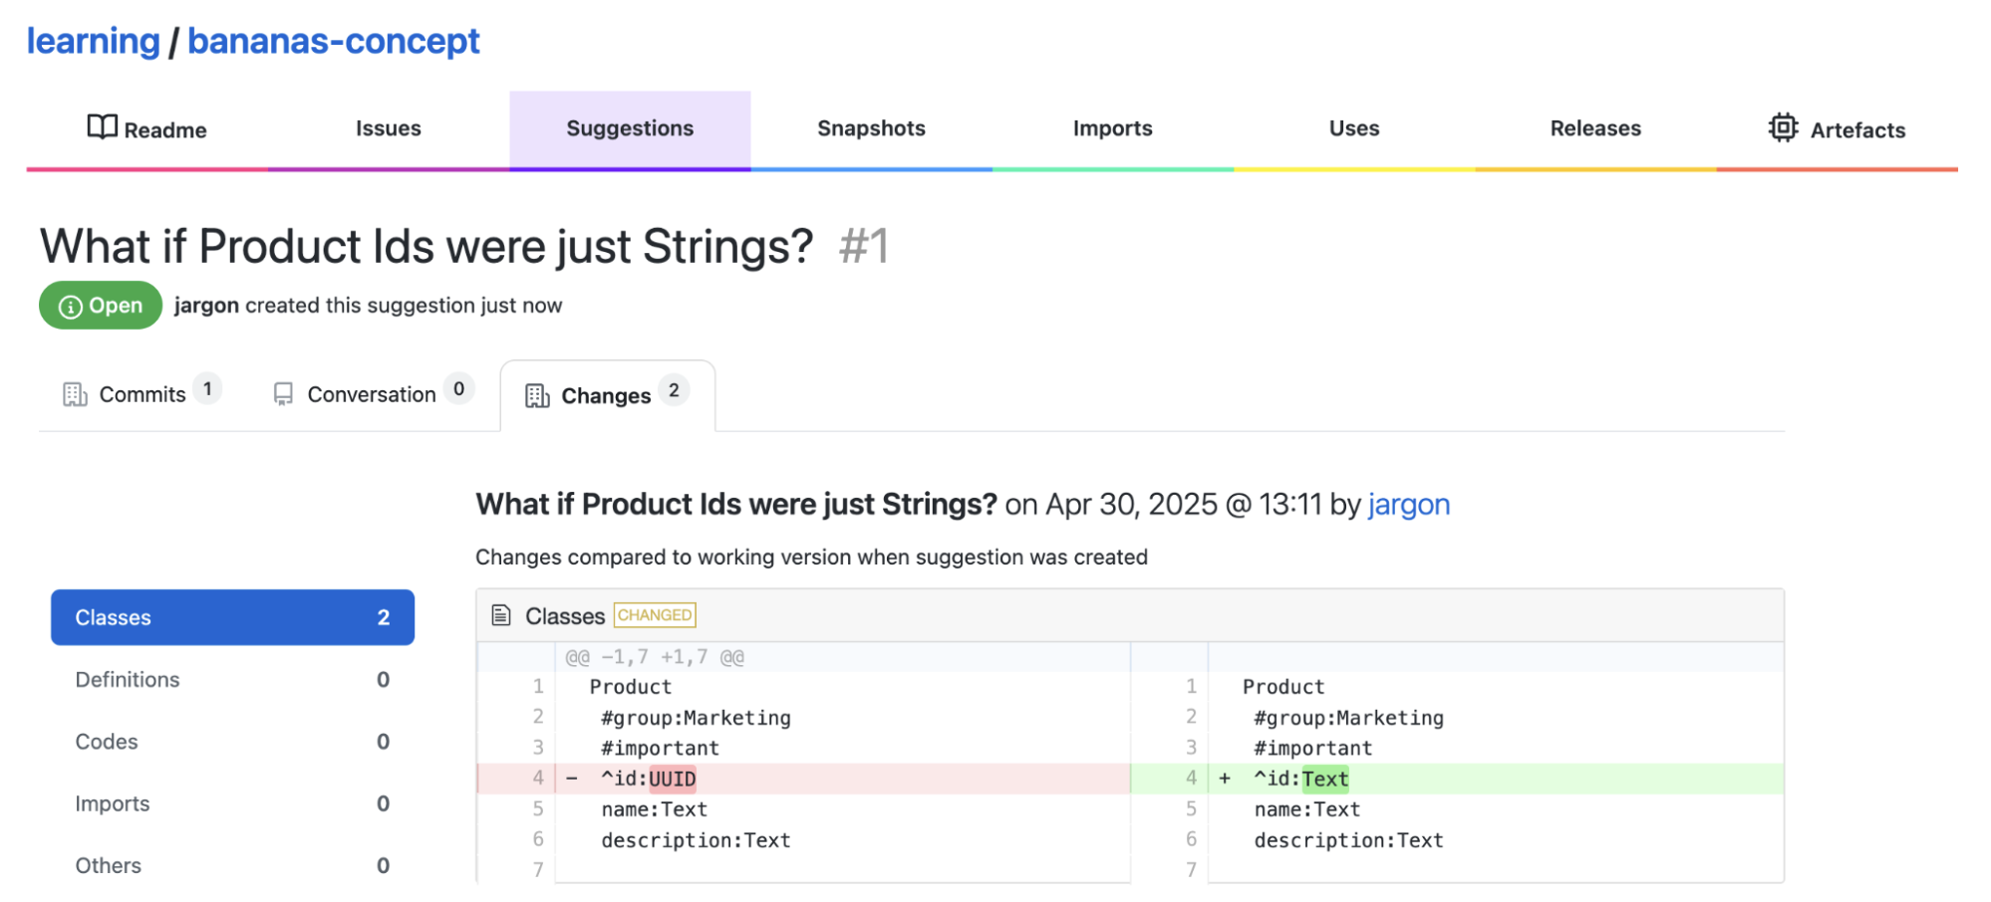Select Others in the changes sidebar
The image size is (1991, 902).
(109, 866)
